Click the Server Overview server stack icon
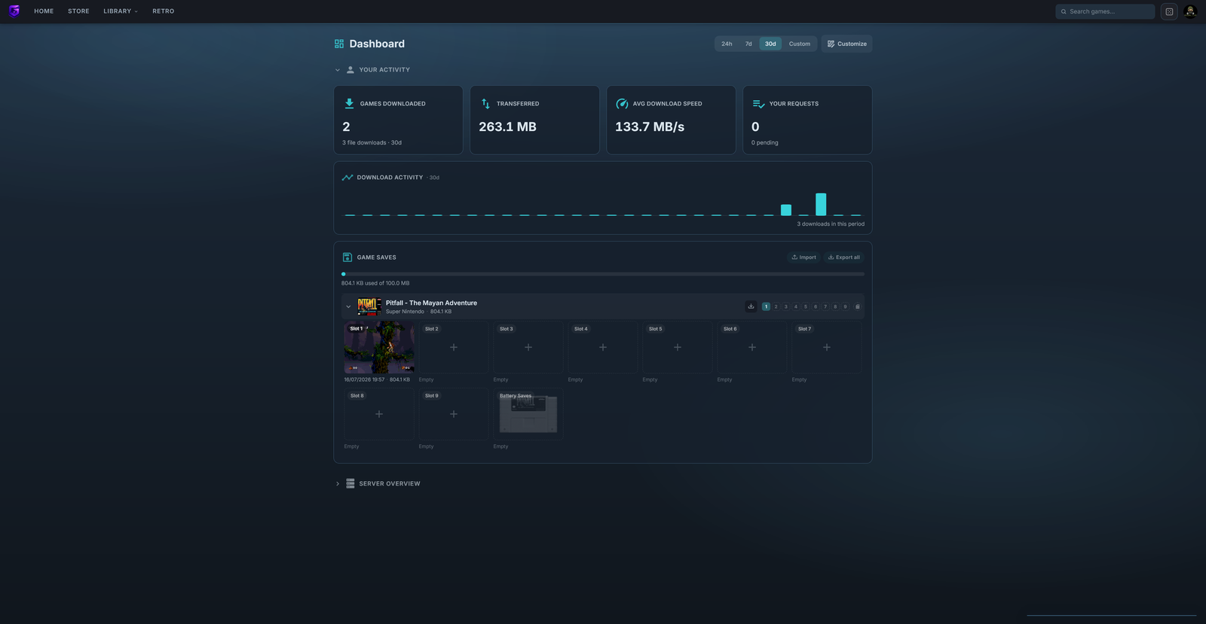1206x624 pixels. pos(350,483)
